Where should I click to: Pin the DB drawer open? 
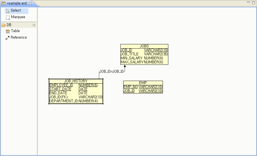click(x=34, y=25)
